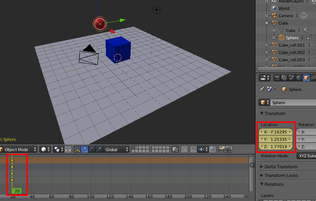Click the camera data icon beside Camera
316x201 pixels.
pos(304,15)
